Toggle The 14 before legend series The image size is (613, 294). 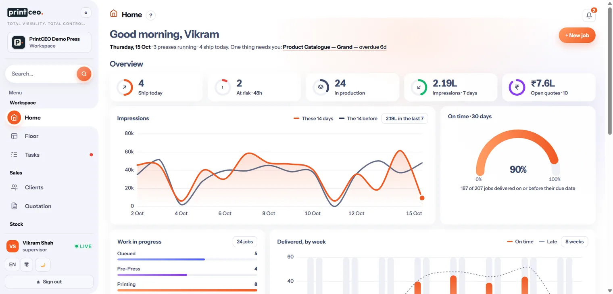coord(358,118)
